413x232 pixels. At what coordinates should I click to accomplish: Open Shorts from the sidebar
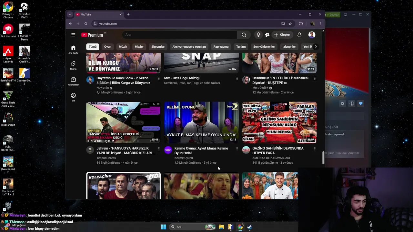tap(73, 65)
